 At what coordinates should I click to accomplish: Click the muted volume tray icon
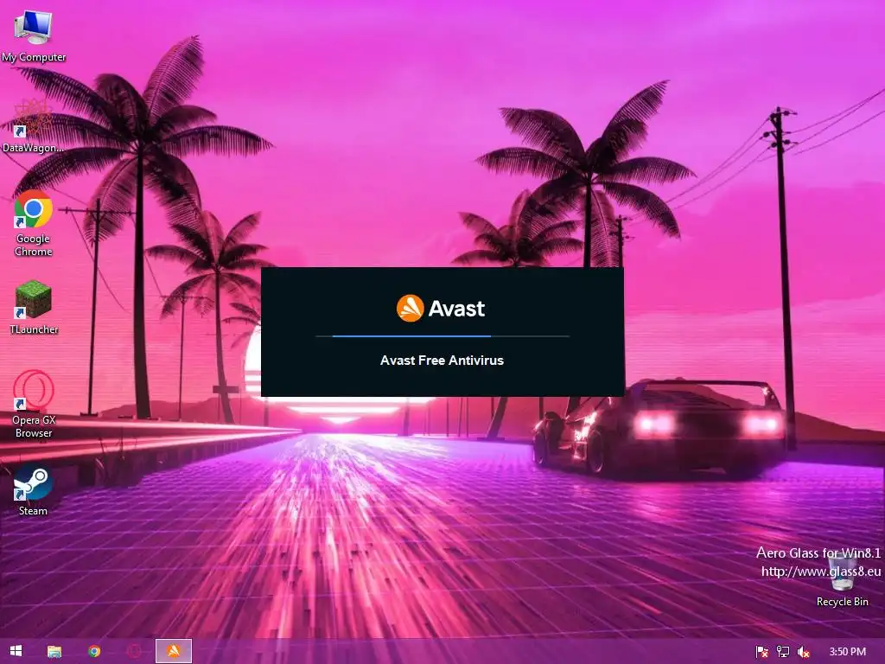(804, 652)
